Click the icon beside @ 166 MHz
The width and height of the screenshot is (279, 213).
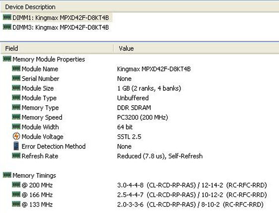point(16,194)
